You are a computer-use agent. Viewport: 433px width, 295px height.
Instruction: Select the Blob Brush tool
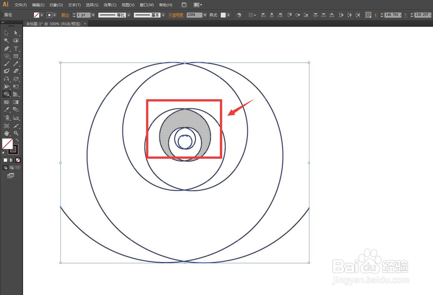click(x=7, y=71)
